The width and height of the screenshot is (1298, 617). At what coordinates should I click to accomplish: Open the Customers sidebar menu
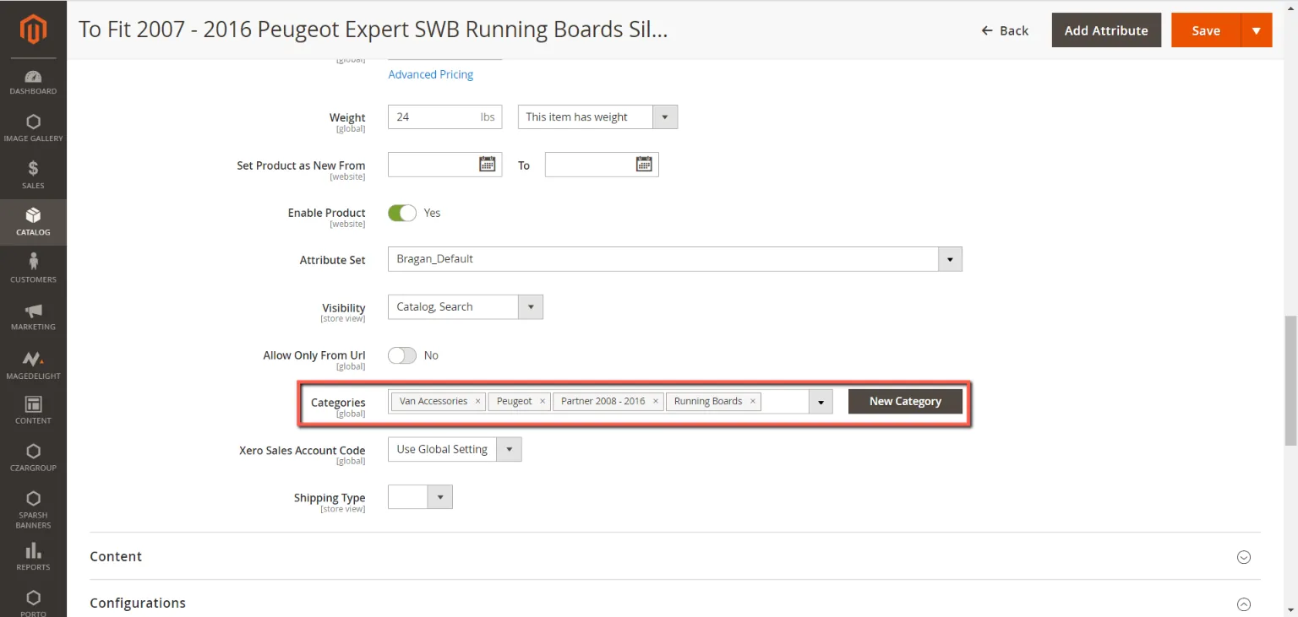33,269
